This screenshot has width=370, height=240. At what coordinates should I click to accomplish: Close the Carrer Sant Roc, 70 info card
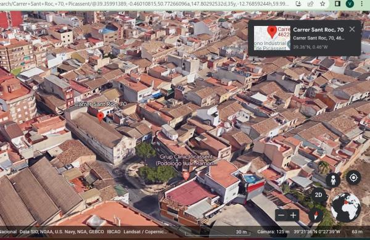352,29
